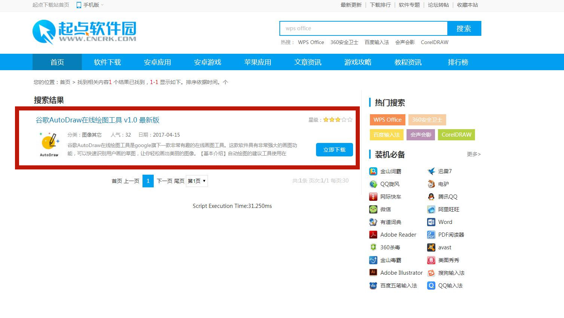Open the 第1页 page selector dropdown
The image size is (564, 318).
(197, 181)
